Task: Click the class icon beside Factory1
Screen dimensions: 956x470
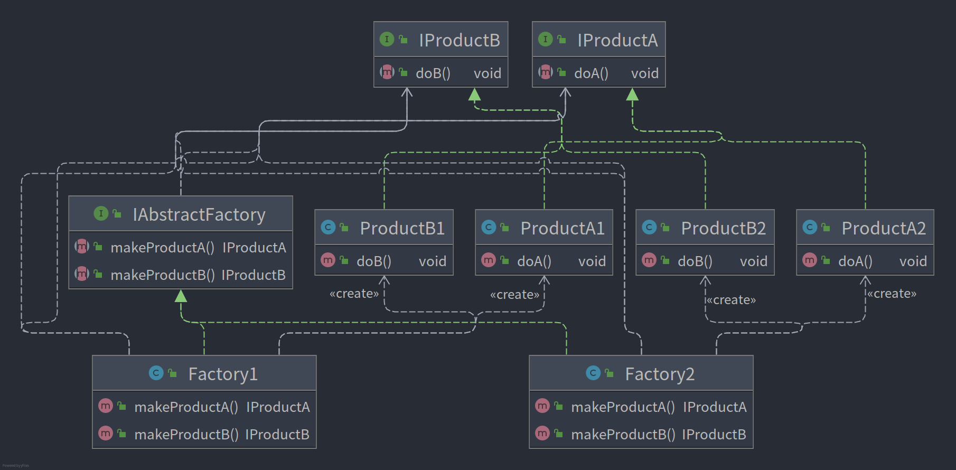Action: [156, 373]
